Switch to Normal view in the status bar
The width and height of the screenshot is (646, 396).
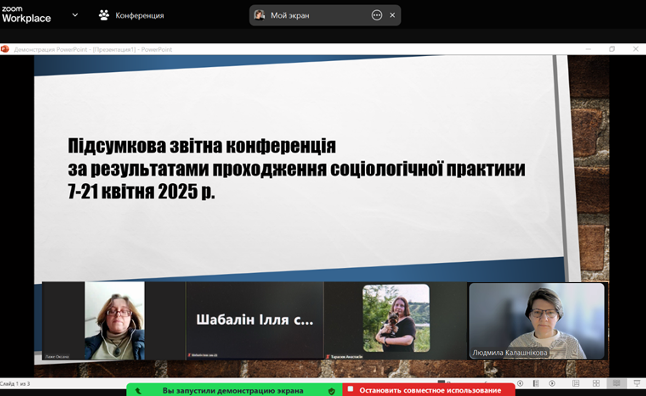point(576,383)
